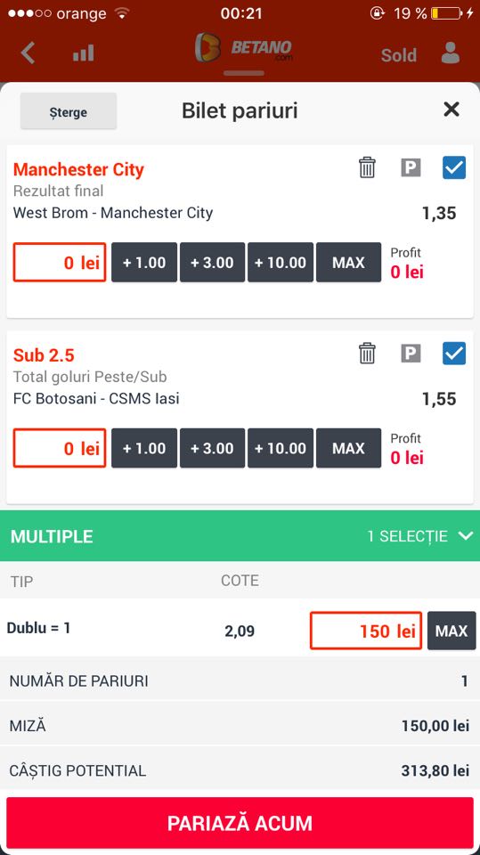Tap the P icon on Manchester City bet

411,168
